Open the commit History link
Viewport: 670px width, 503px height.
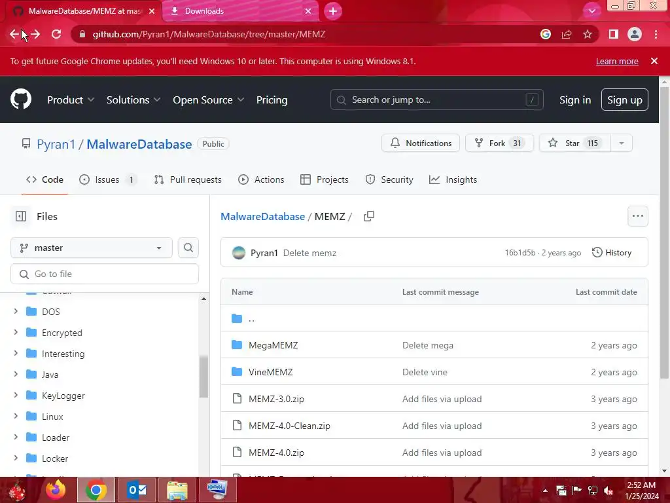pos(612,253)
